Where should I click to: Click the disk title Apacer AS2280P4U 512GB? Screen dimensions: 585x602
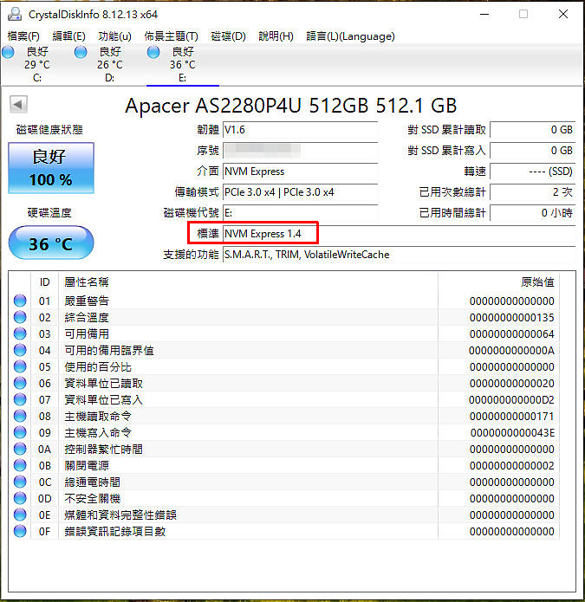click(x=291, y=105)
